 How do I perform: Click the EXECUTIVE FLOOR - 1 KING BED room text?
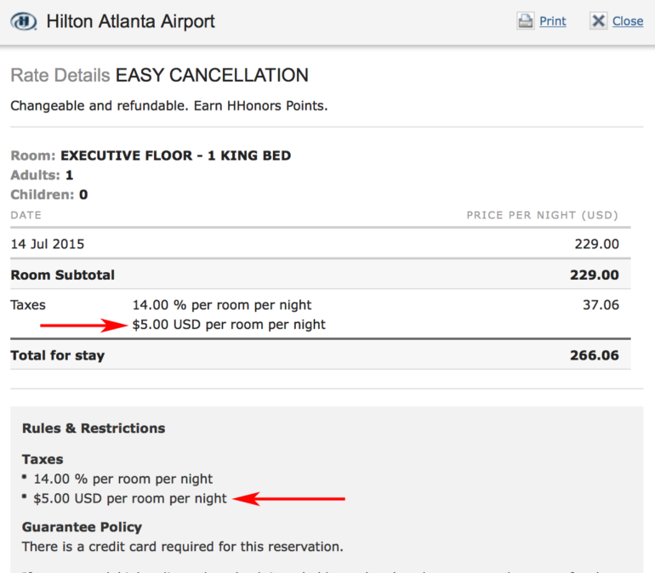(175, 156)
